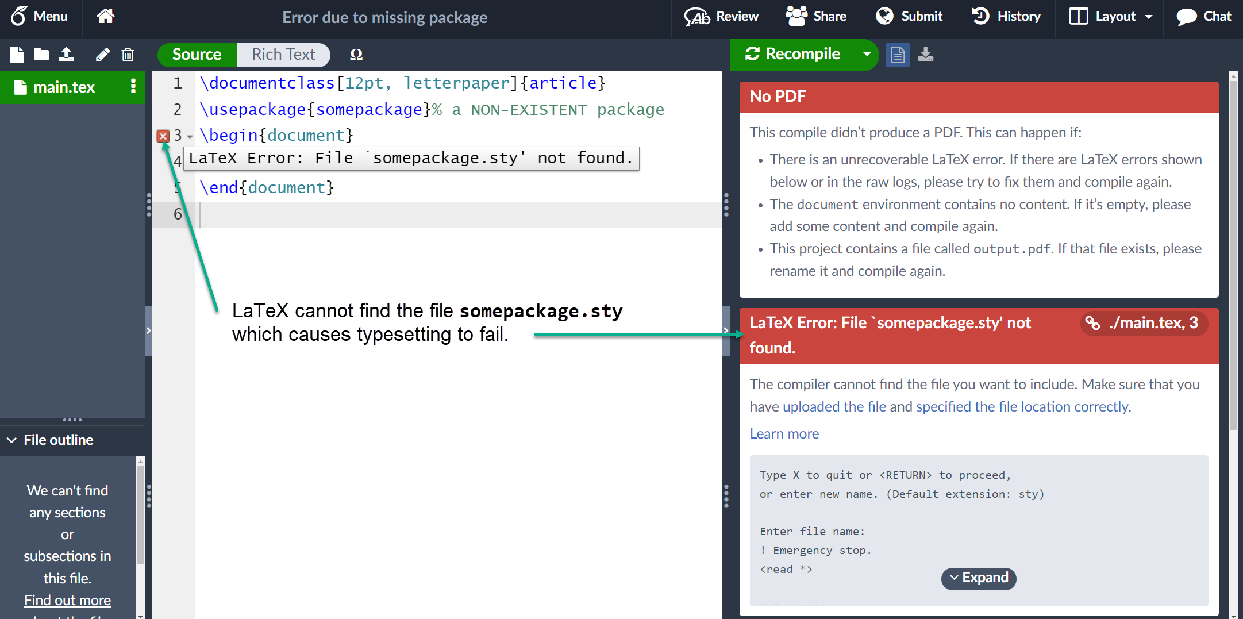Screen dimensions: 1243x619
Task: View the project History
Action: (x=1006, y=17)
